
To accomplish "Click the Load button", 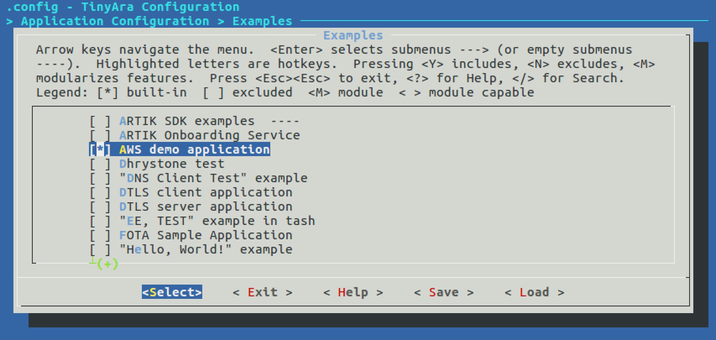I will click(534, 292).
